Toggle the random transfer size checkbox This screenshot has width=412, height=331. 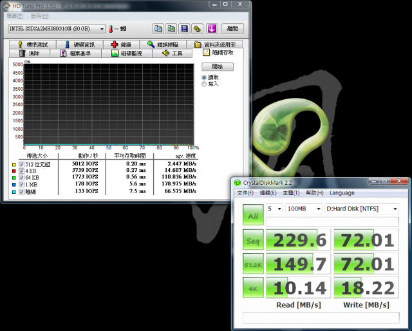[21, 192]
